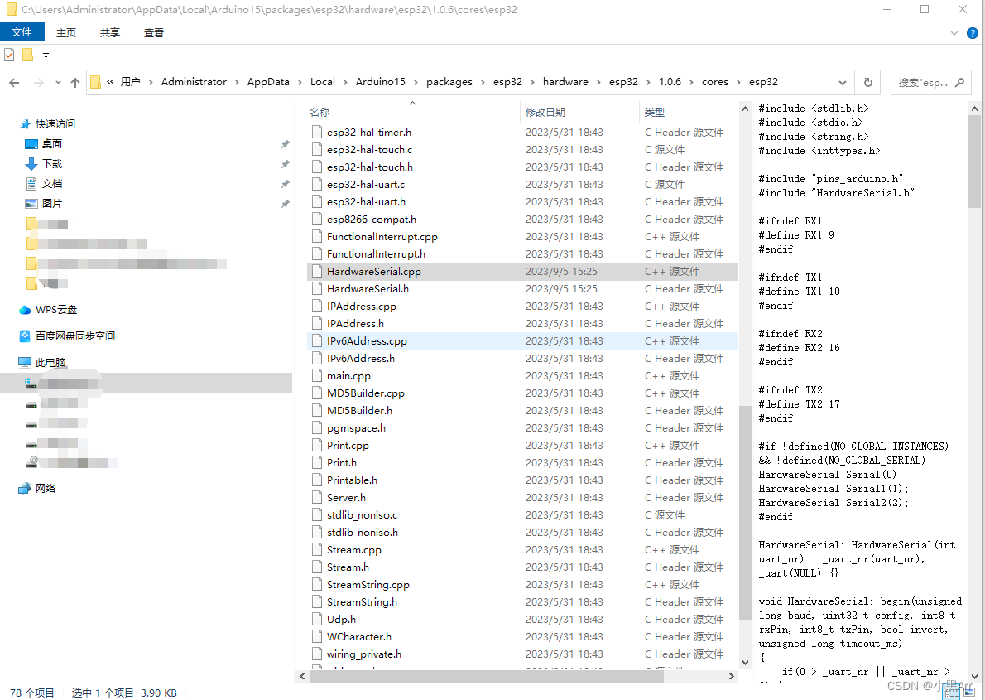
Task: Expand subfolders after AppData breadcrumb arrow
Action: coord(300,82)
